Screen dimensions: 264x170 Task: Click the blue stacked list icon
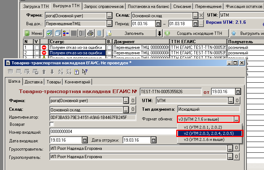99,33
